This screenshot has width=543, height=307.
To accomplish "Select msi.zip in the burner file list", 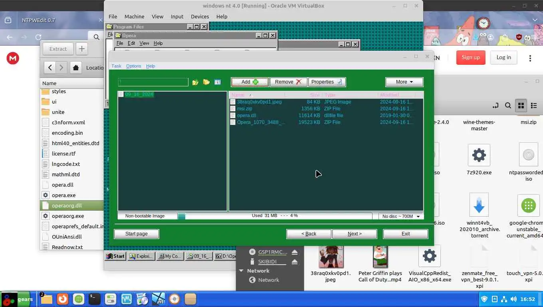I will click(x=244, y=109).
